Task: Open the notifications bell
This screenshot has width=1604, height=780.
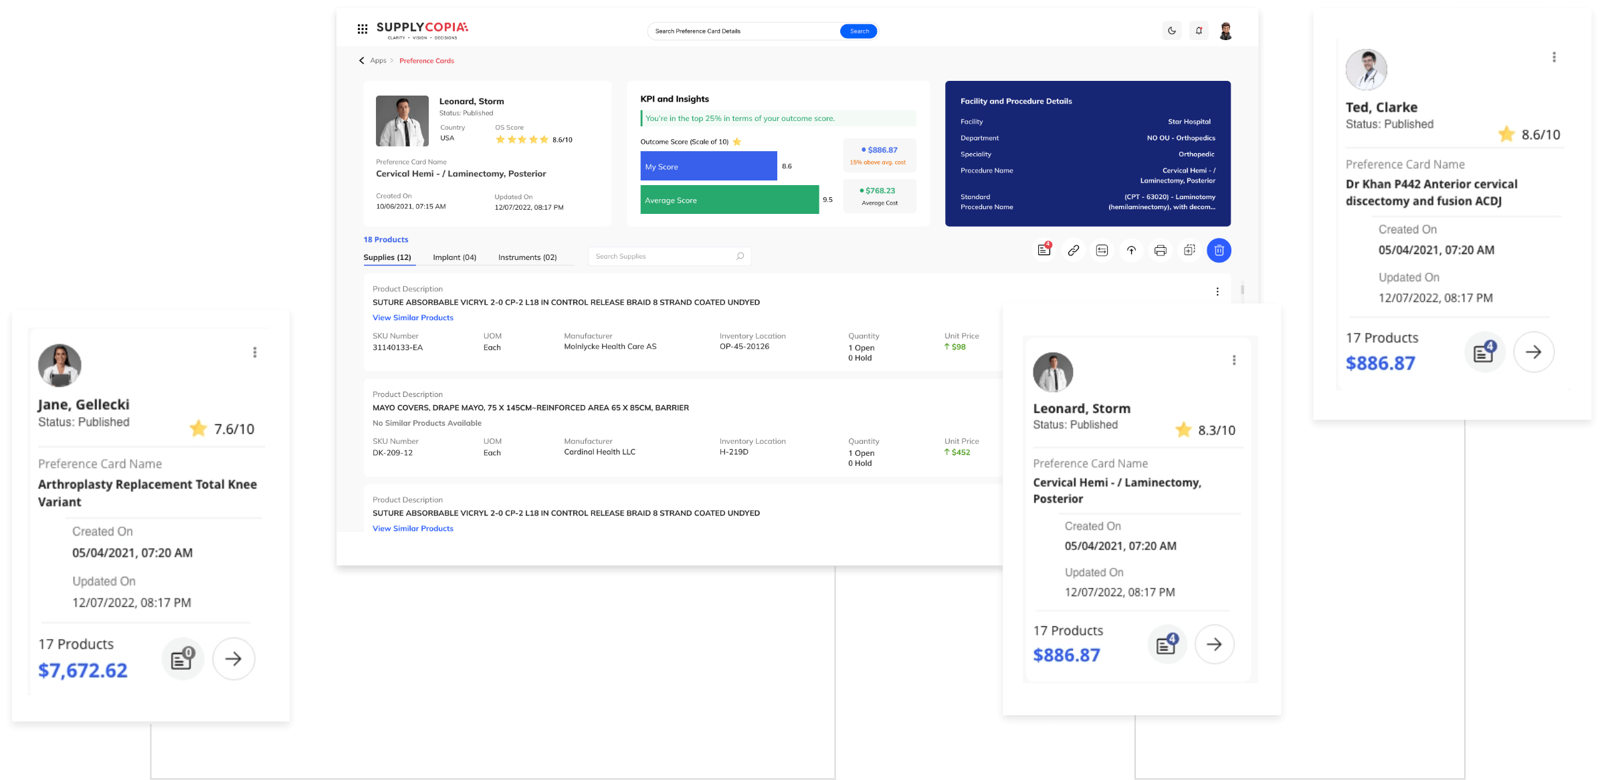Action: click(1199, 31)
